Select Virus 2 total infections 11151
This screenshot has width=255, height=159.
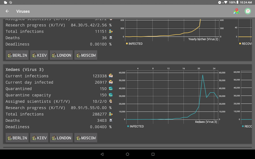[x=101, y=31]
